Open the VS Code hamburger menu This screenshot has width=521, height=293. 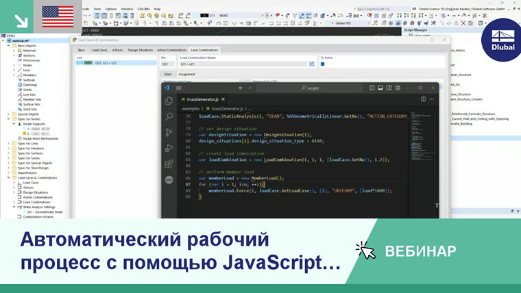(x=179, y=88)
